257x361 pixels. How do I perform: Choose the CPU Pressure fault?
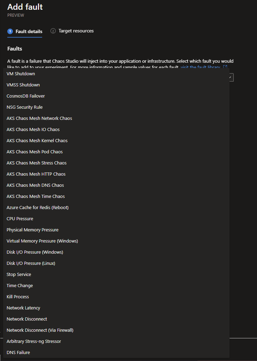20,219
